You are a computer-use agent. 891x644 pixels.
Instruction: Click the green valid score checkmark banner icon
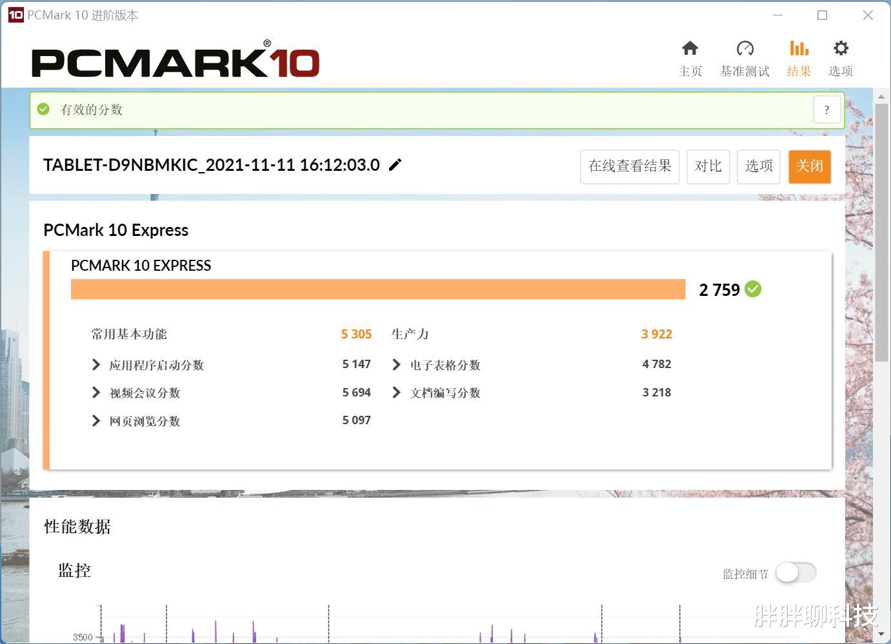(43, 110)
